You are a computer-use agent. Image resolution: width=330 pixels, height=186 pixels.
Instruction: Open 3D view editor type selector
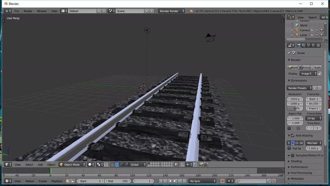[8, 165]
